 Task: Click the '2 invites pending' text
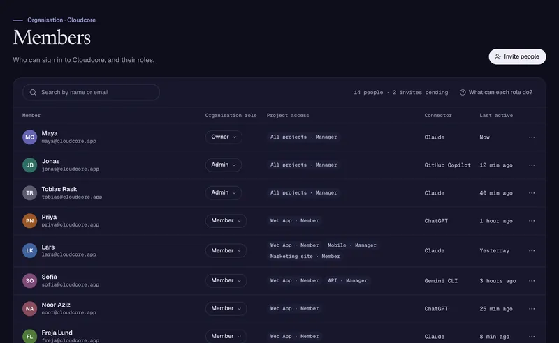421,93
